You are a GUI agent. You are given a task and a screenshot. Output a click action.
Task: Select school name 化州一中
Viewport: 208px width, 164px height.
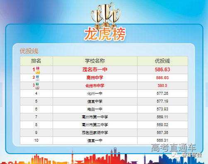(x=95, y=94)
